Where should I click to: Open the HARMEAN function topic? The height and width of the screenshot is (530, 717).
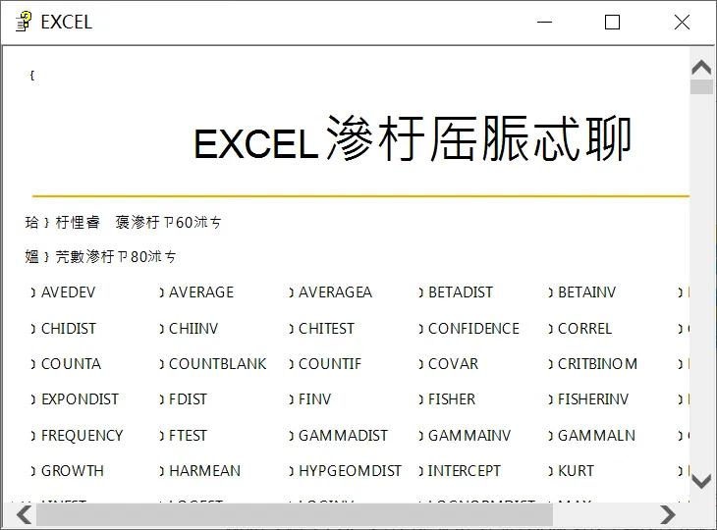click(204, 470)
